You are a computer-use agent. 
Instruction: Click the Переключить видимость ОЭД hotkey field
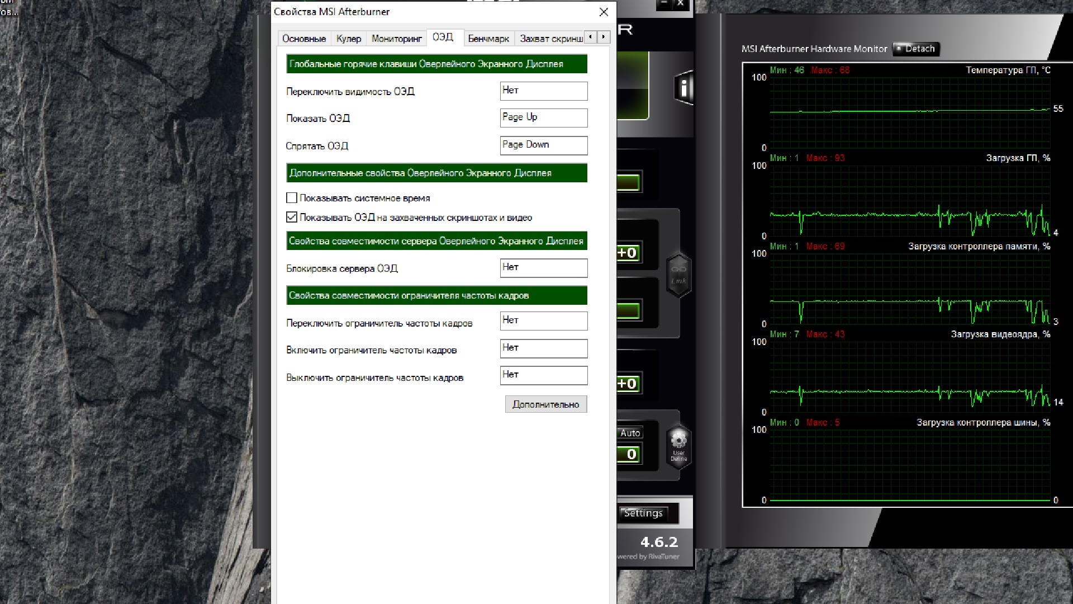point(543,91)
